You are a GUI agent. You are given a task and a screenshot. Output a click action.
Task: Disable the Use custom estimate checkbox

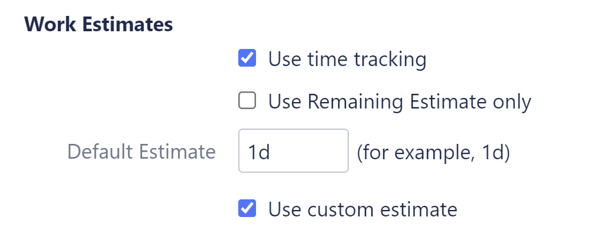247,208
